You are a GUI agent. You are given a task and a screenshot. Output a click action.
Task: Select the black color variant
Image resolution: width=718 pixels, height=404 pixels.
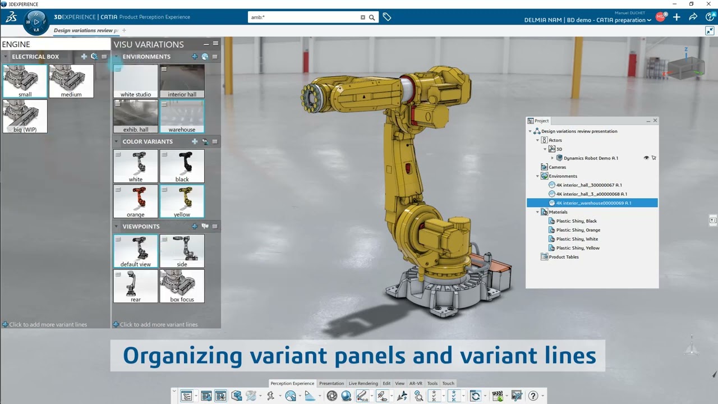coord(182,167)
